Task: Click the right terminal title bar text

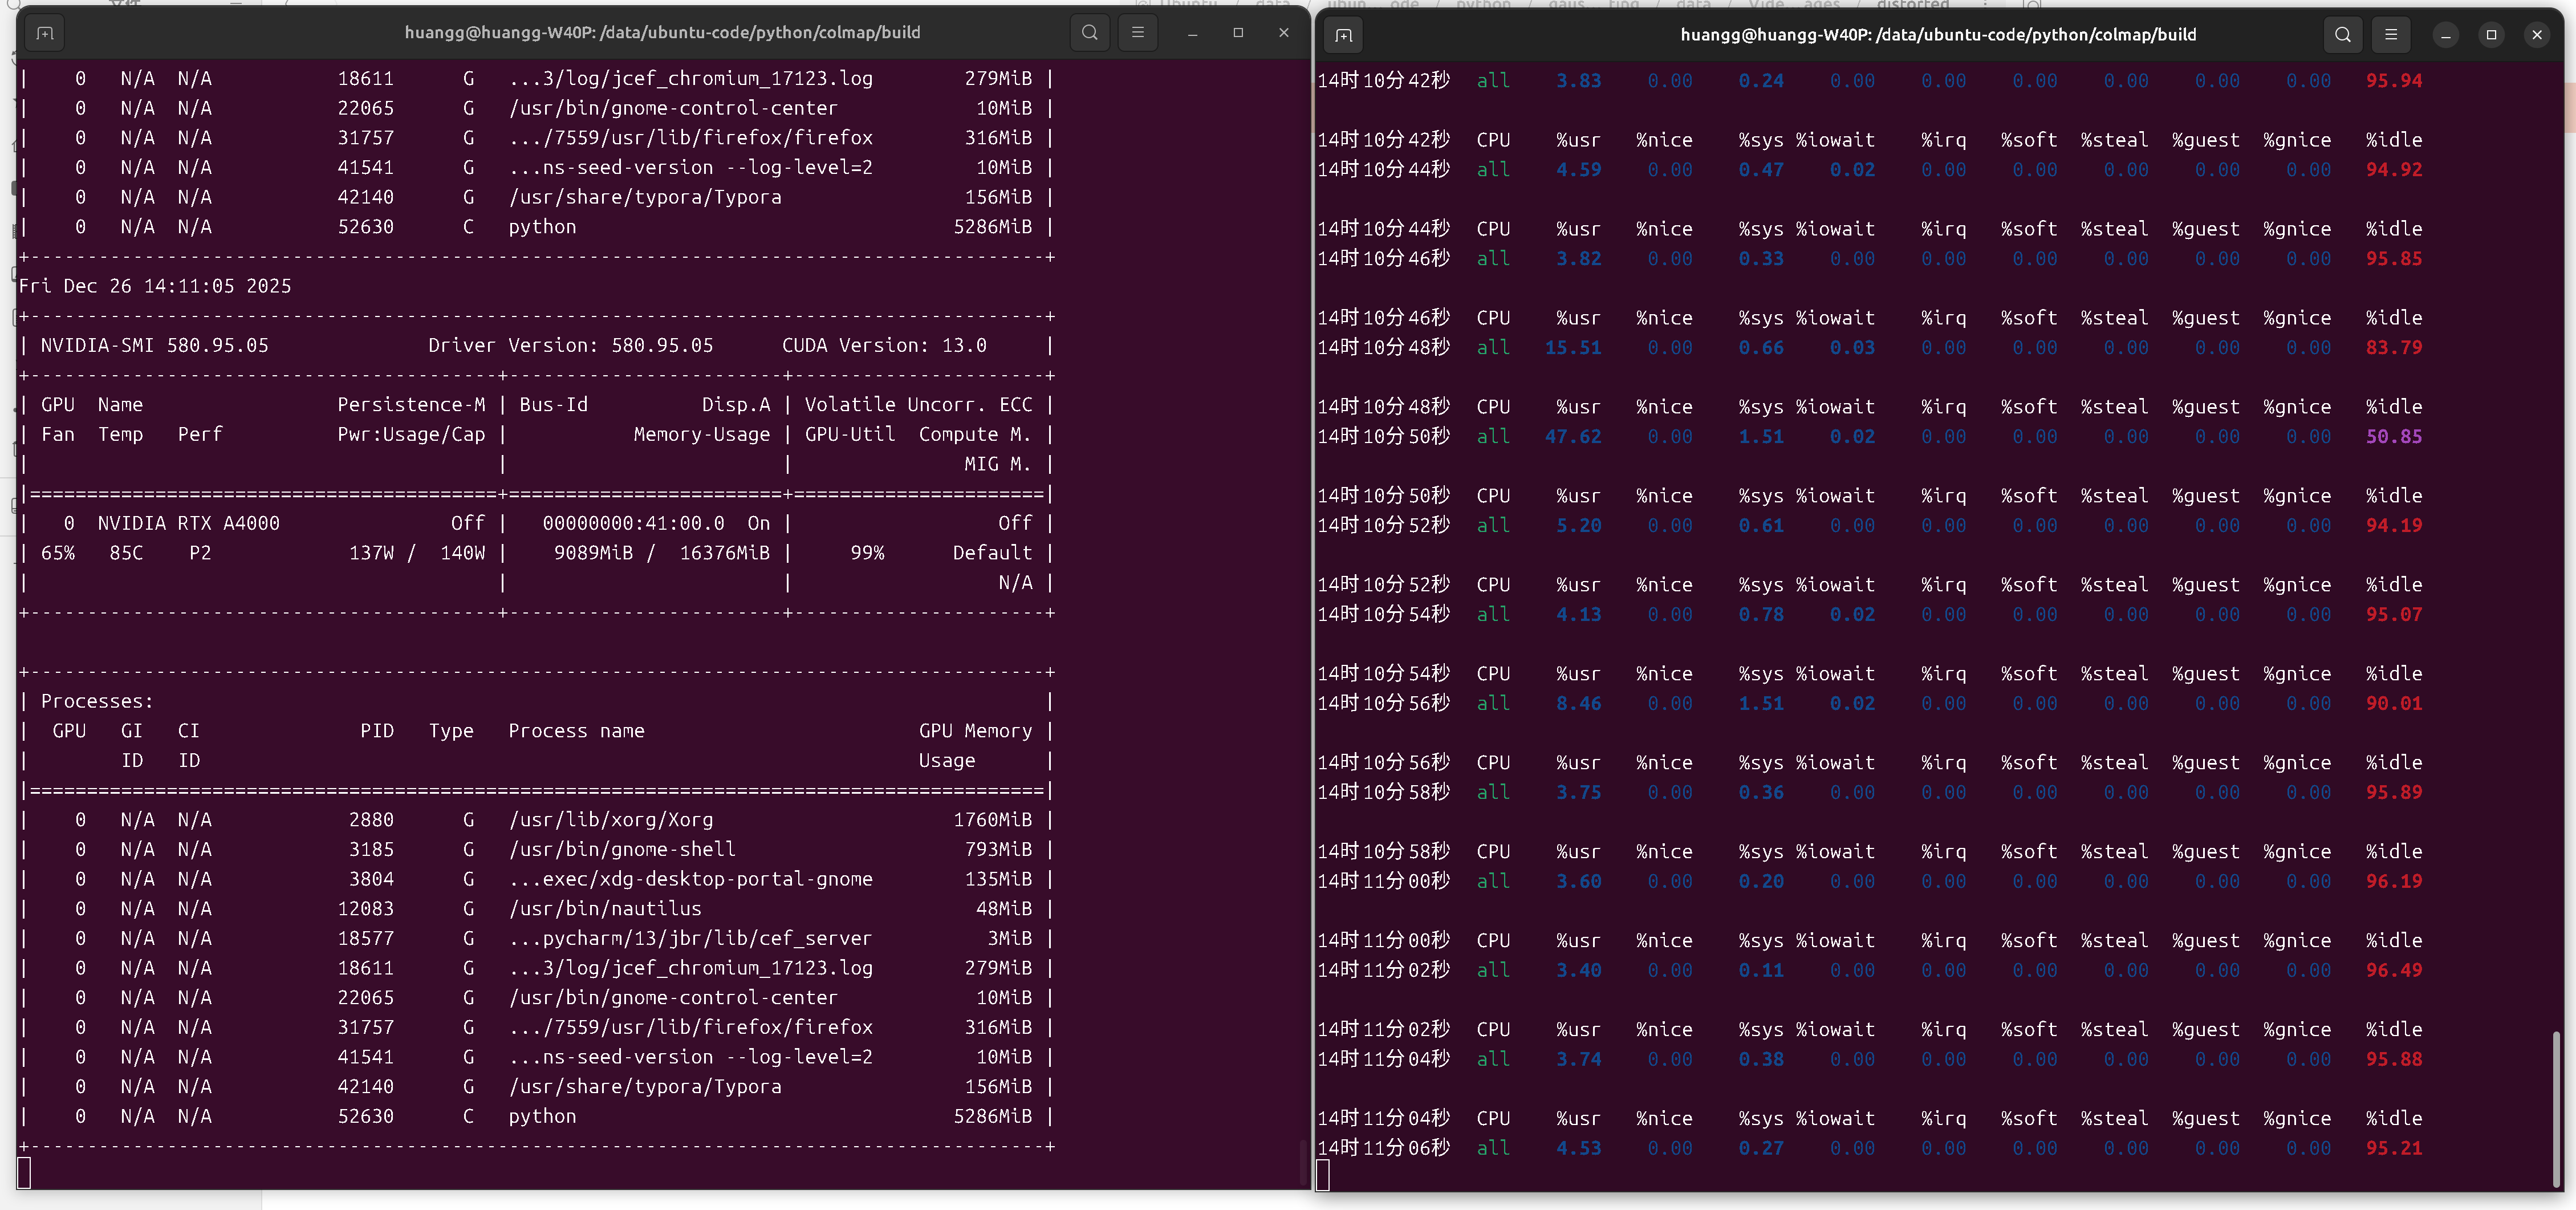Action: coord(1937,35)
